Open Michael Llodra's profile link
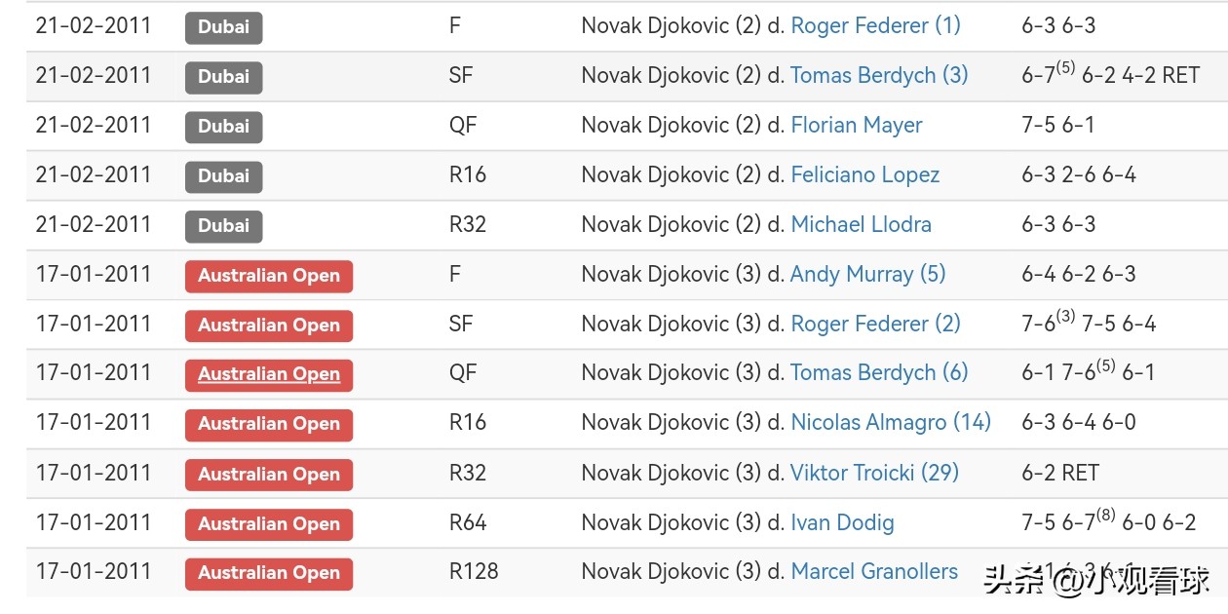Viewport: 1228px width, 614px height. (x=861, y=224)
